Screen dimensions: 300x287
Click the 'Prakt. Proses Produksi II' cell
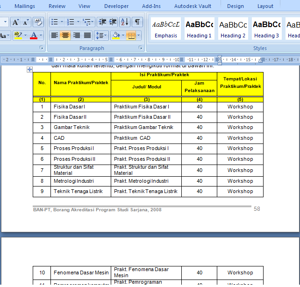[x=146, y=159]
